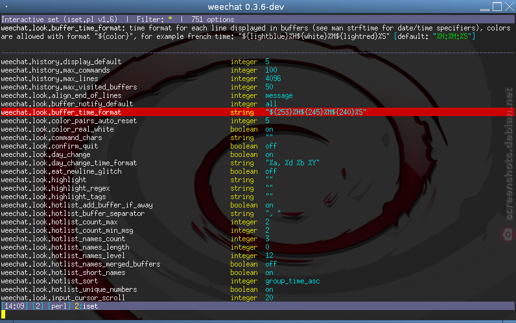Close the weechat window
516x323 pixels.
[509, 6]
